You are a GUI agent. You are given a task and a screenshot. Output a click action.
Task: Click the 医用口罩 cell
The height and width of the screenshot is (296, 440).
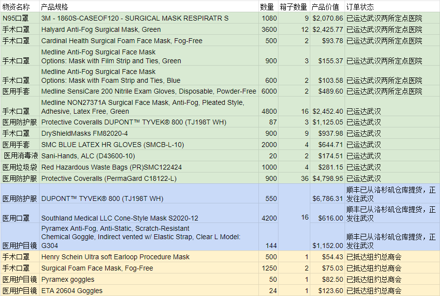tap(20, 213)
